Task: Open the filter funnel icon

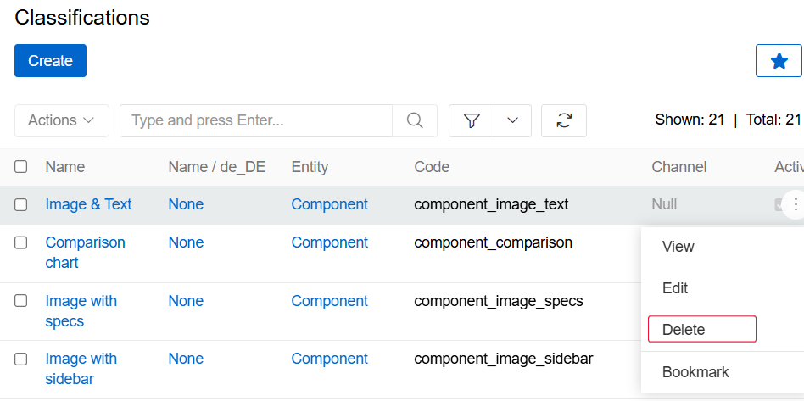Action: tap(472, 120)
